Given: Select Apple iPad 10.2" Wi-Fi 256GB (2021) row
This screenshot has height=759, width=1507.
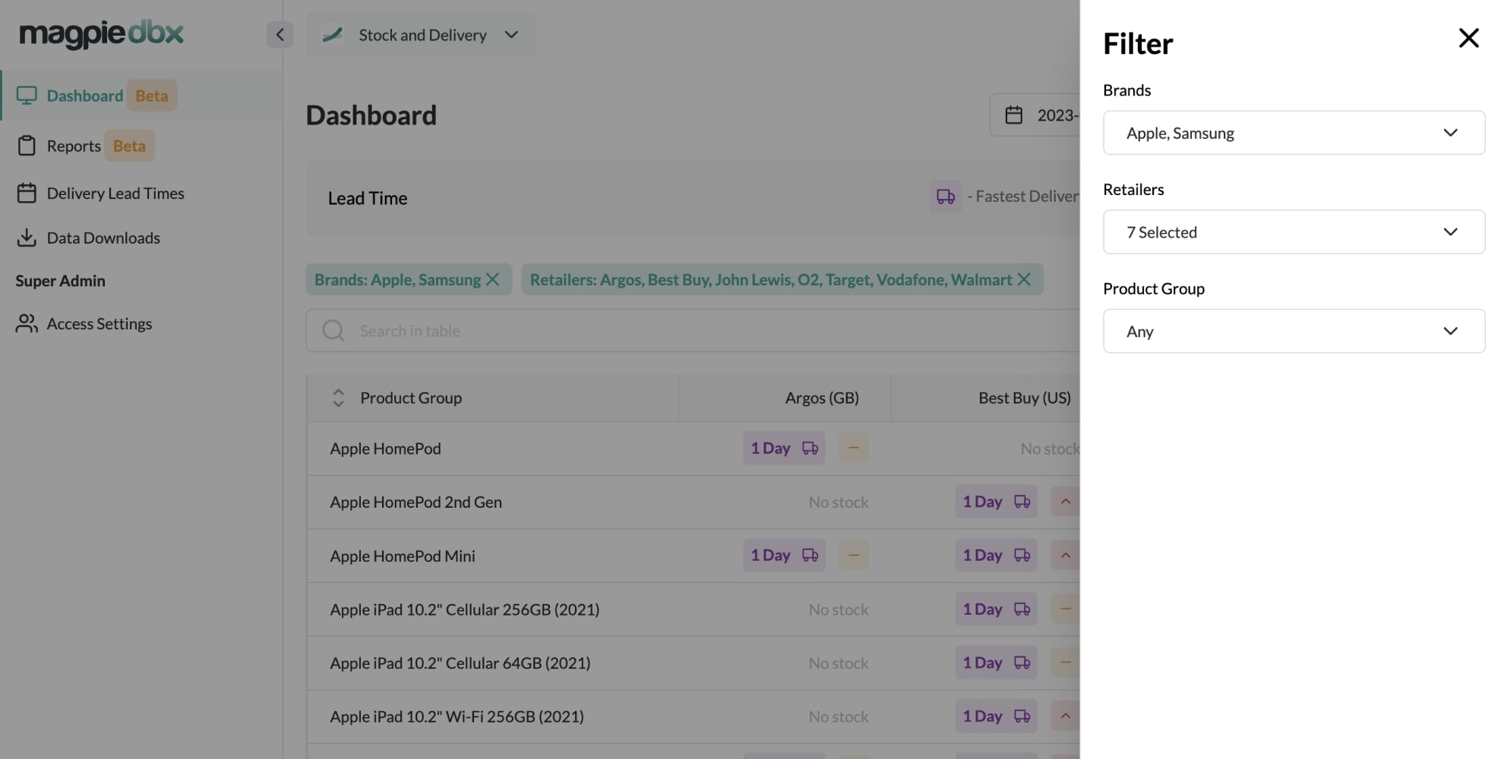Looking at the screenshot, I should coord(457,716).
